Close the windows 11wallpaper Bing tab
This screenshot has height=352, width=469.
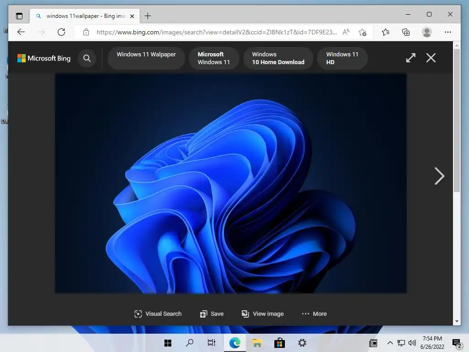pos(132,16)
